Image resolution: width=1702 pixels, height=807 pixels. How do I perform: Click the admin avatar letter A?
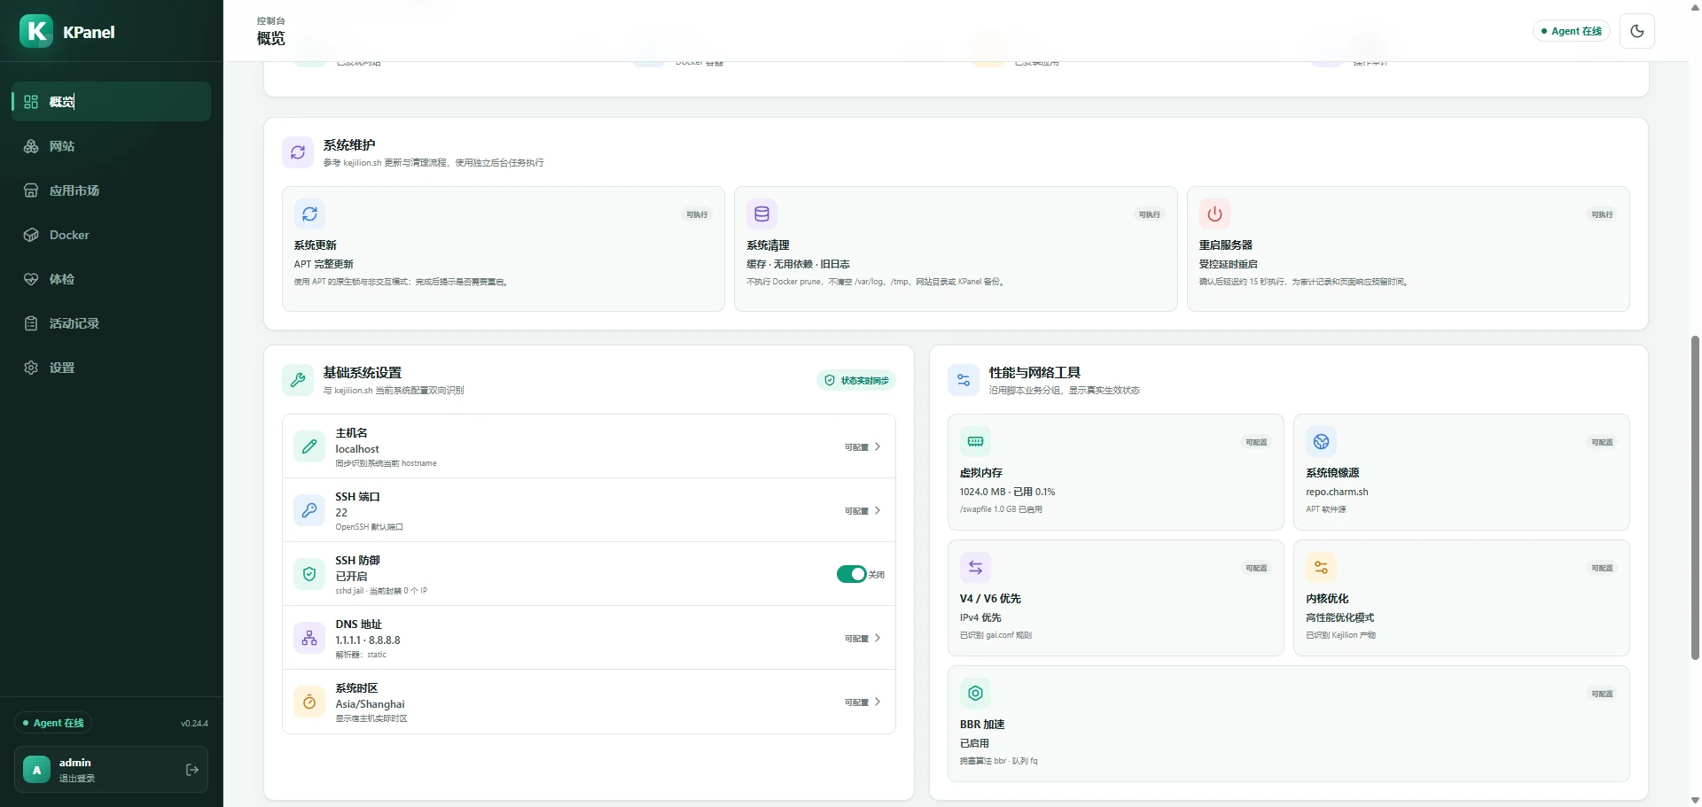pos(36,770)
